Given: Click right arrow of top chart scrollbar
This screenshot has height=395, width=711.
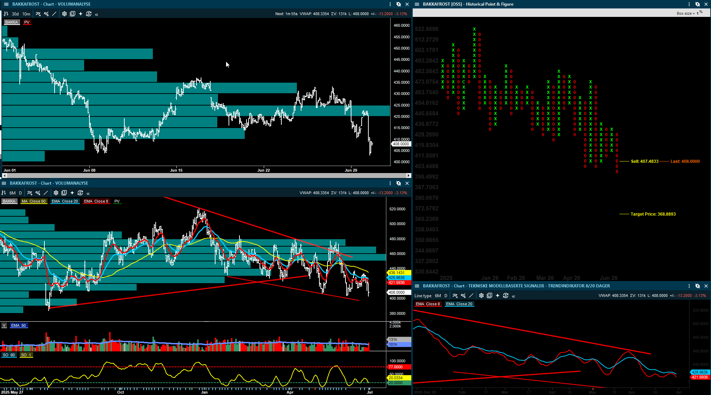Looking at the screenshot, I should pos(408,176).
